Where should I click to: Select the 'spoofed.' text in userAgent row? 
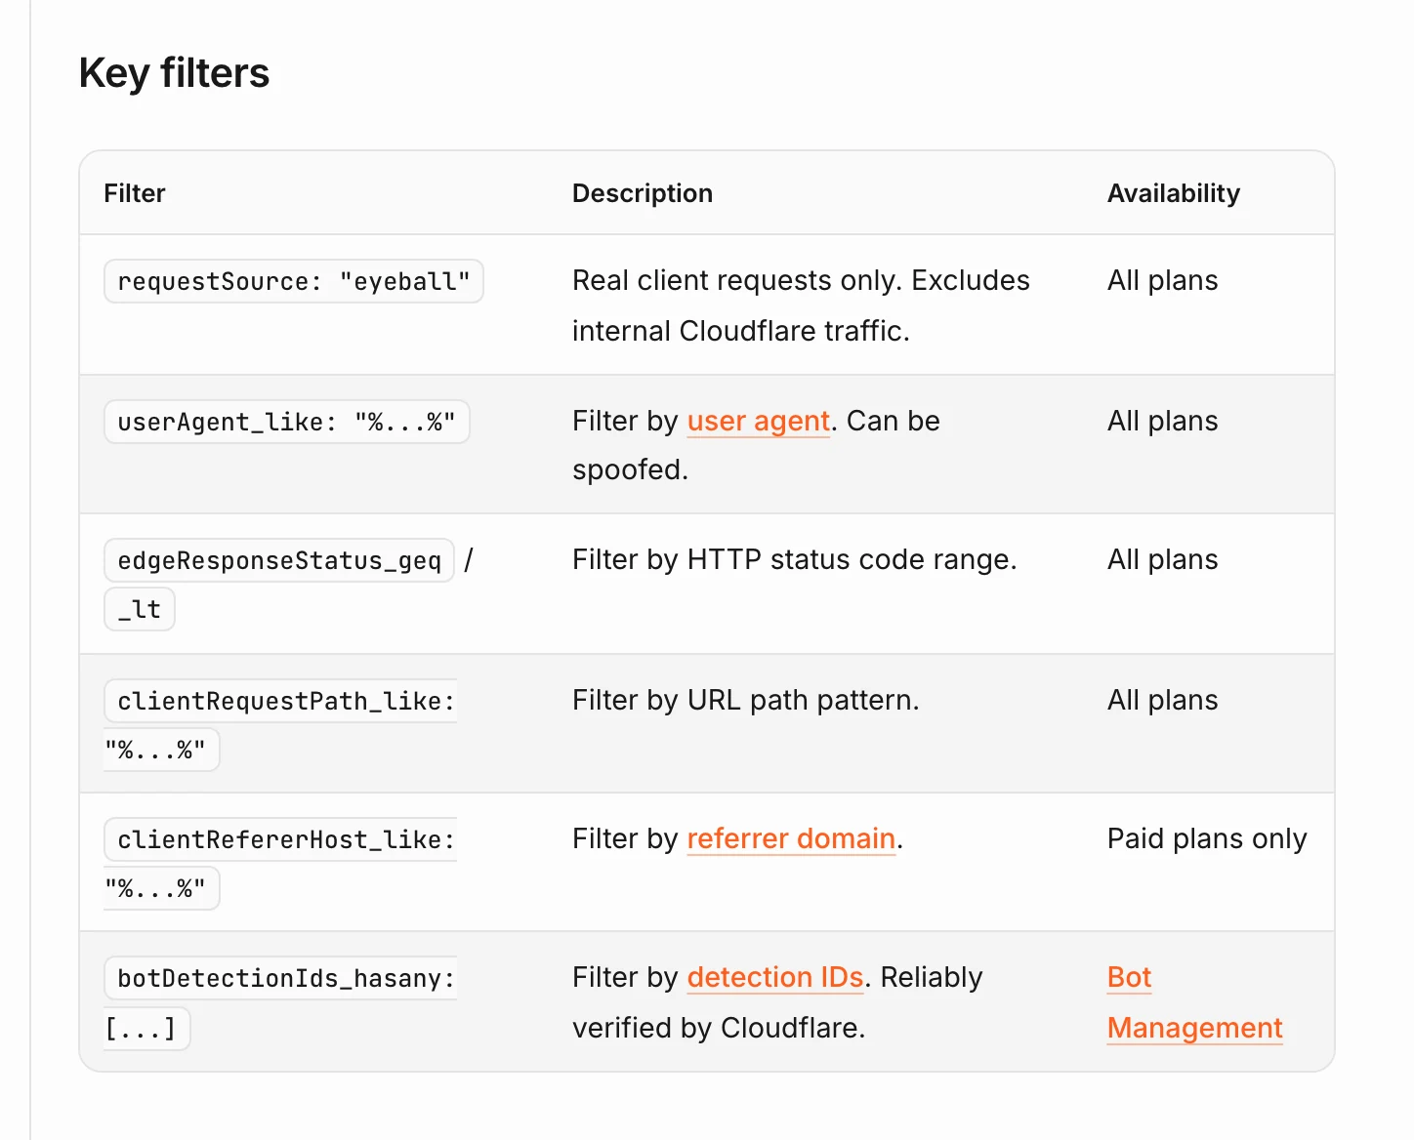[631, 469]
